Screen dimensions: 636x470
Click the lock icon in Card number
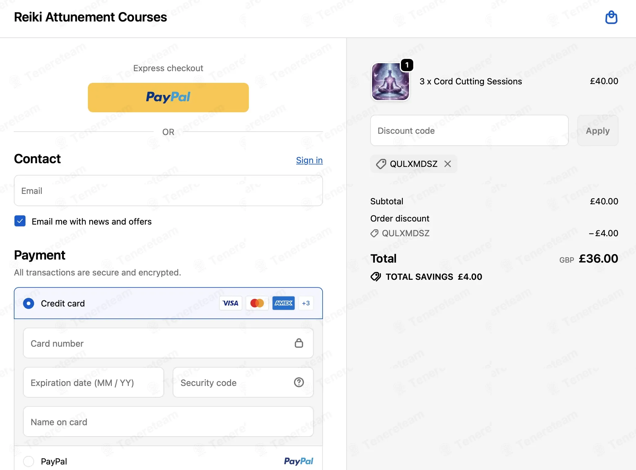(299, 343)
